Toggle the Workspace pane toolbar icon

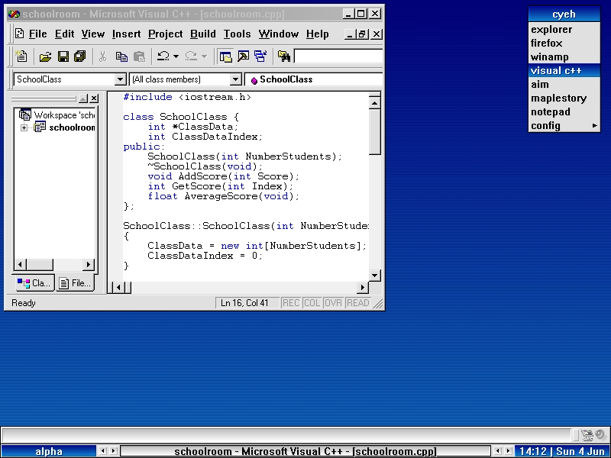225,56
